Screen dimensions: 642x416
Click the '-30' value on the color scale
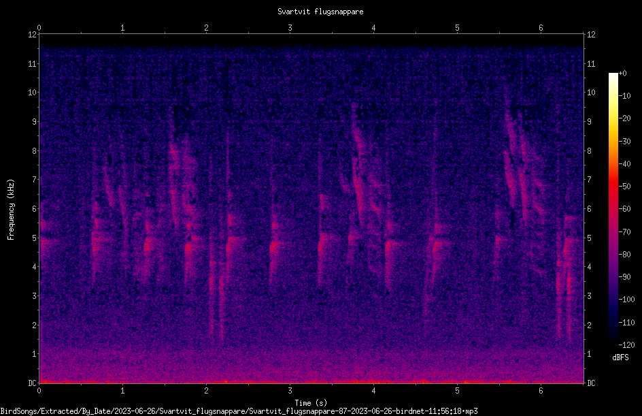point(625,141)
